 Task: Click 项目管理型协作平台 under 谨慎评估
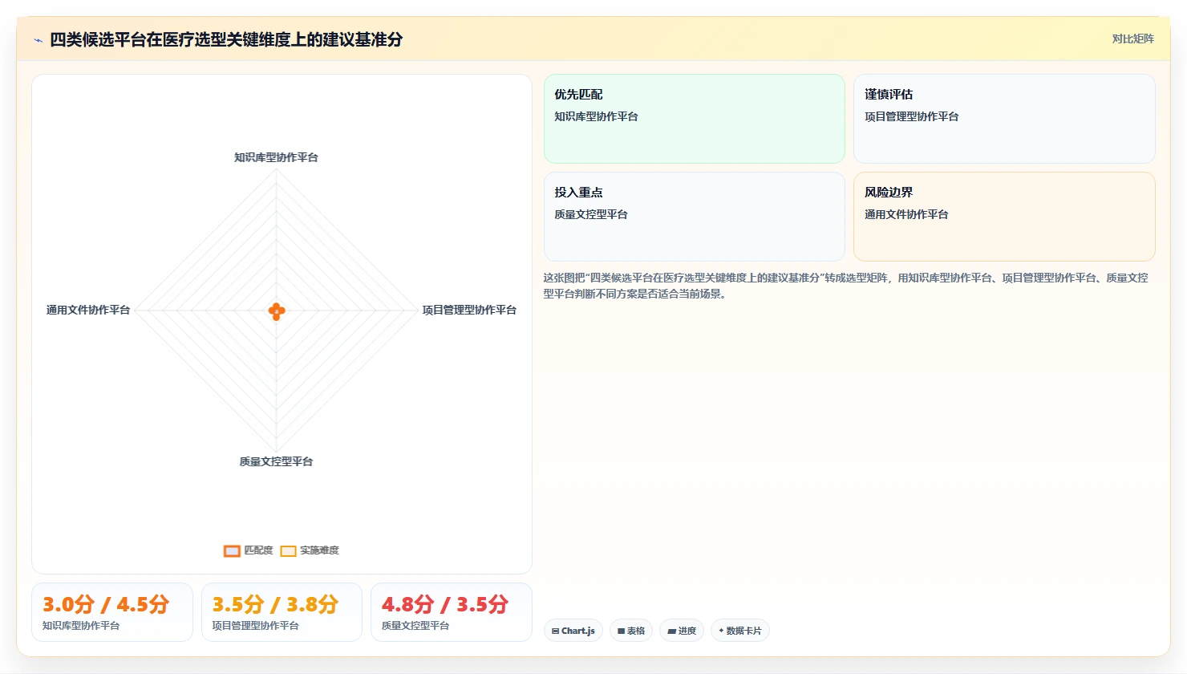click(911, 116)
